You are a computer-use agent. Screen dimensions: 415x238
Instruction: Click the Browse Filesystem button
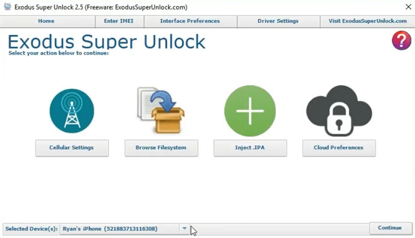(161, 148)
